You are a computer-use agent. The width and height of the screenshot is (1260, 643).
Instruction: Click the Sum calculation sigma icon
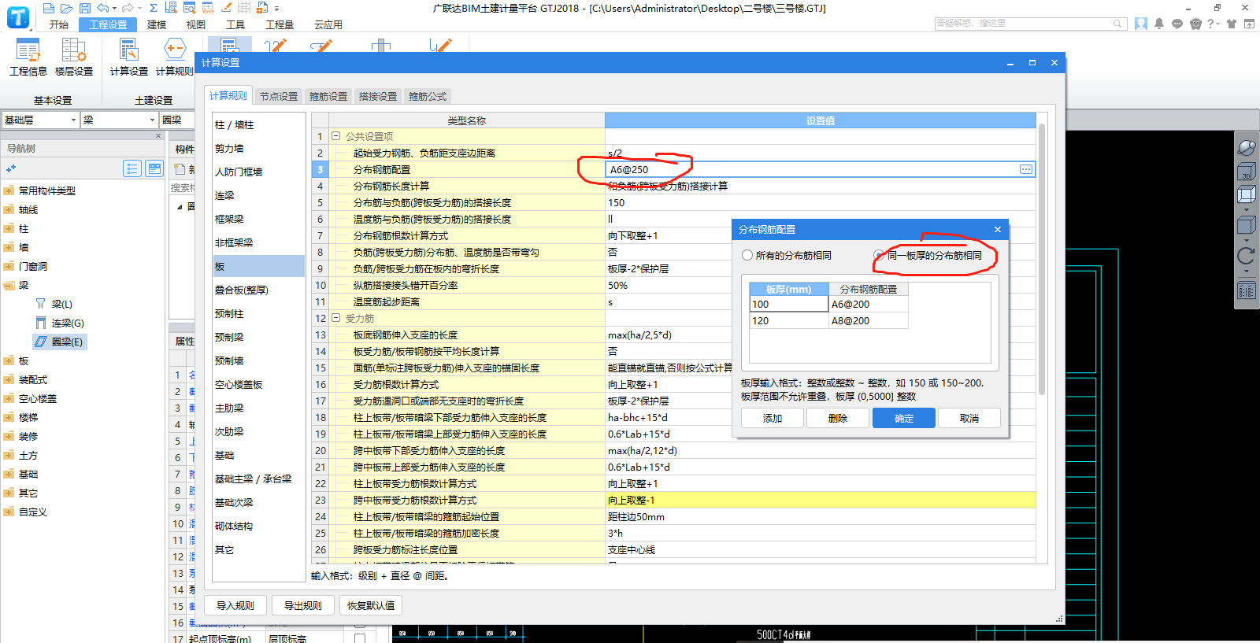point(154,8)
